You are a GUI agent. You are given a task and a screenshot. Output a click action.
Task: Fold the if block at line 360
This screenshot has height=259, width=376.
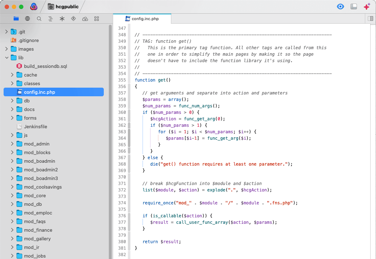[x=129, y=112]
